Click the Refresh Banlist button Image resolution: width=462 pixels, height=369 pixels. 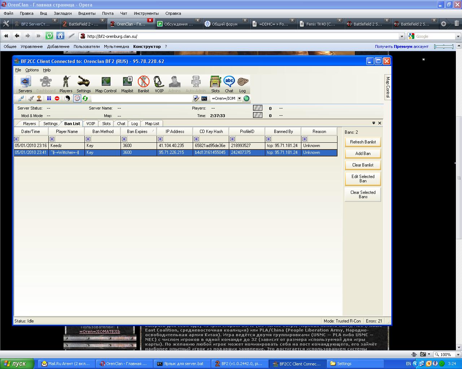coord(363,142)
